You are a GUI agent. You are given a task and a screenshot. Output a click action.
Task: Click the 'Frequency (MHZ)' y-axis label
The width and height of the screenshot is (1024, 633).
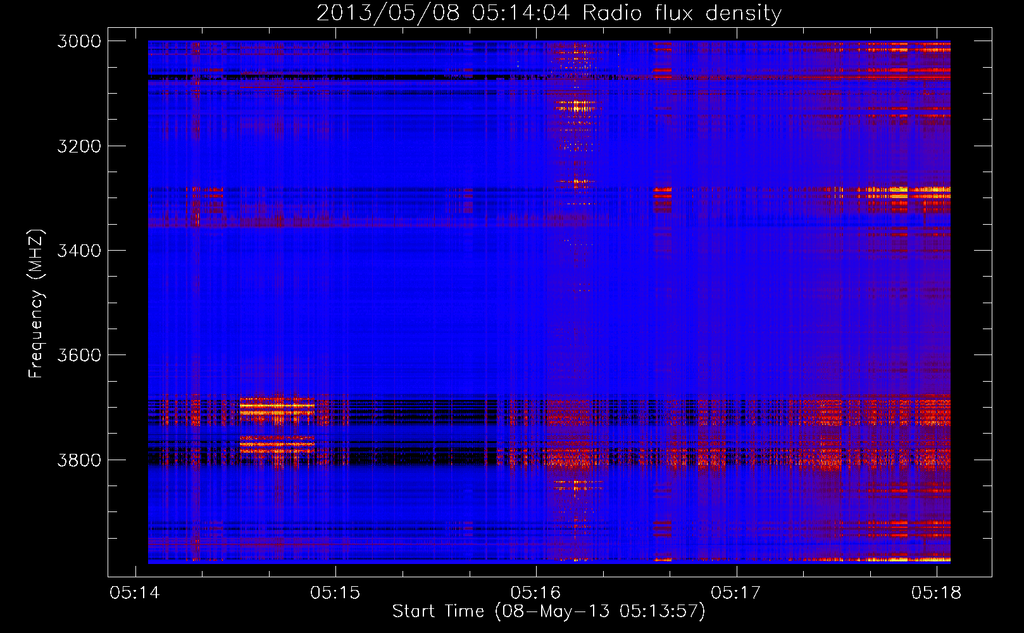click(36, 304)
